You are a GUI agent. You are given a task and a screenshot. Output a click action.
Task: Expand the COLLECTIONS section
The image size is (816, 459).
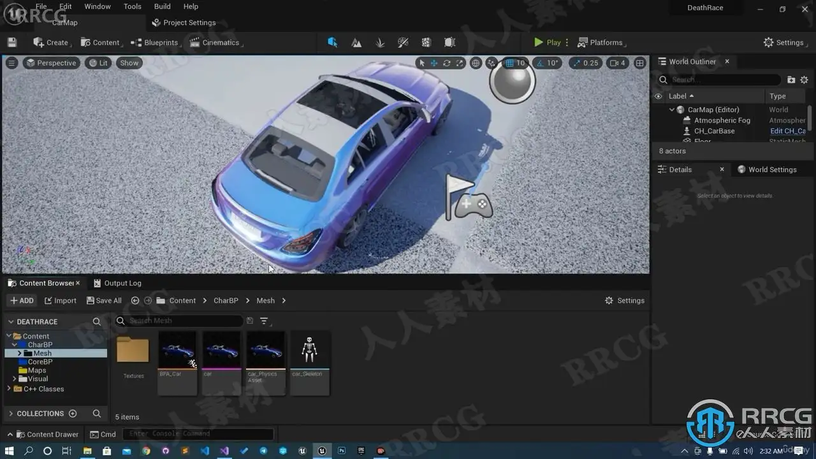point(11,414)
